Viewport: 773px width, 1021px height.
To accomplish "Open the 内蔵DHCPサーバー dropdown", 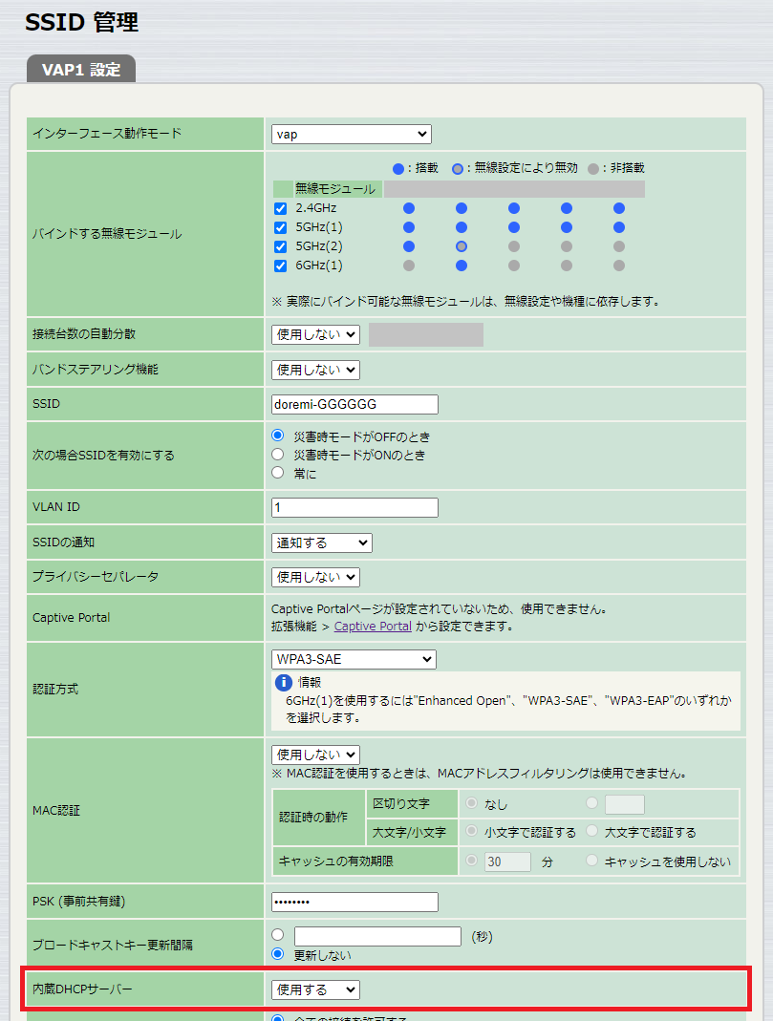I will pos(315,989).
